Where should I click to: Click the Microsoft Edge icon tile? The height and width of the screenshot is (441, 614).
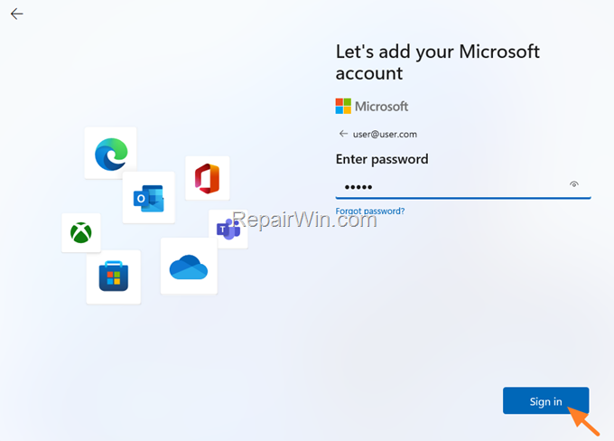point(111,153)
